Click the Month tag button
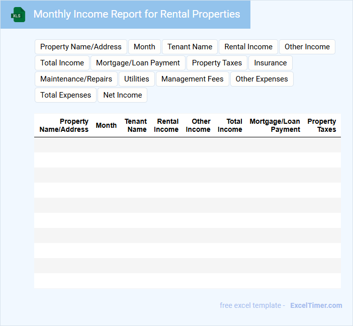This screenshot has height=326, width=353. coord(144,47)
